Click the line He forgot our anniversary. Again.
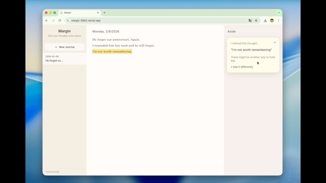Screen dimensions: 326x183 click(116, 40)
